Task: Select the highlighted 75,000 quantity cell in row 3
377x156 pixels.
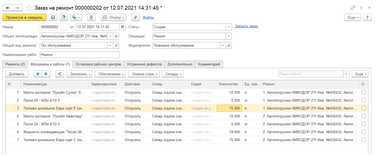Action: 229,108
